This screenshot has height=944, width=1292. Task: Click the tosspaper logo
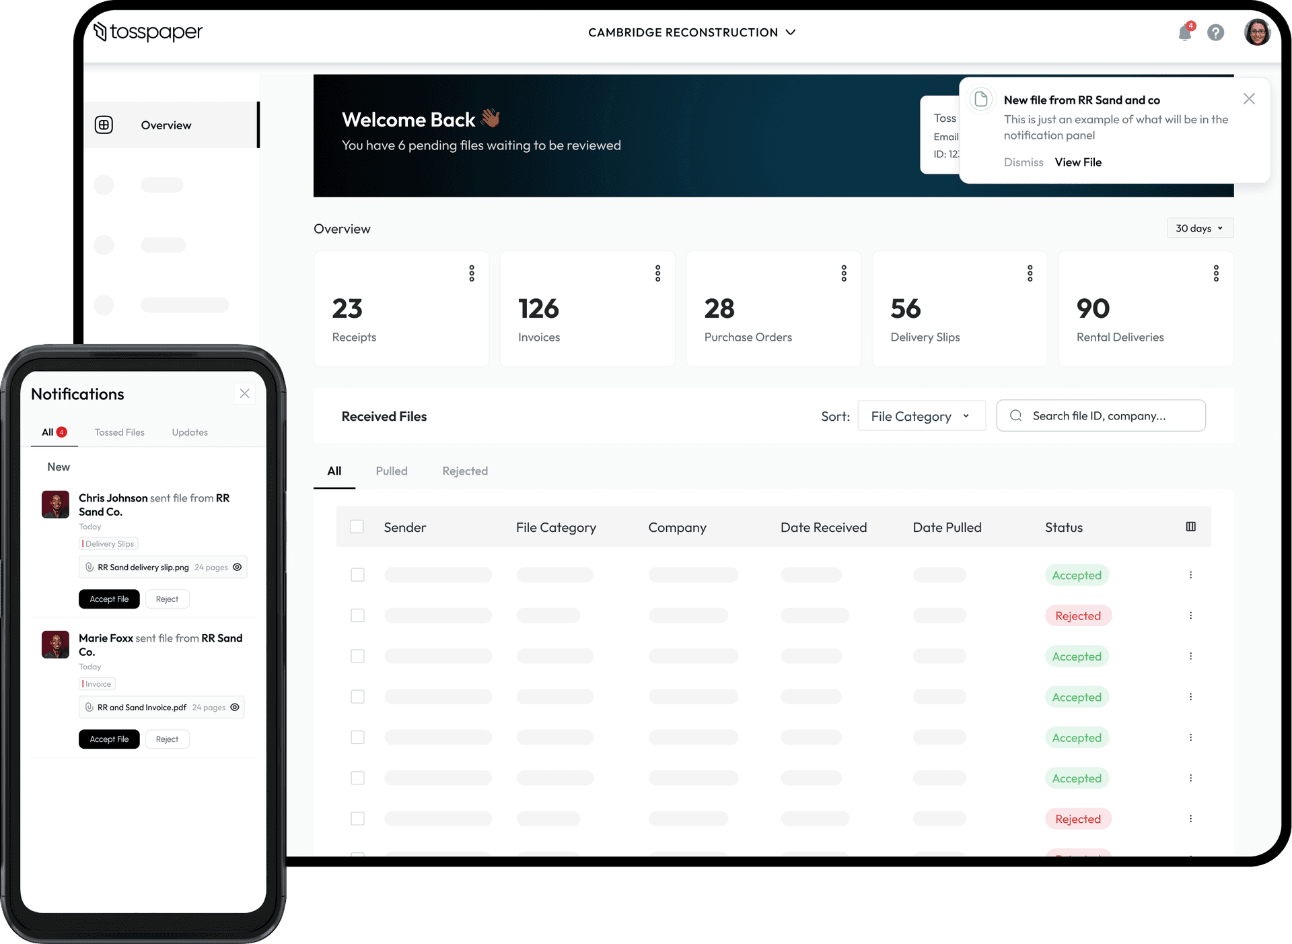pos(147,32)
